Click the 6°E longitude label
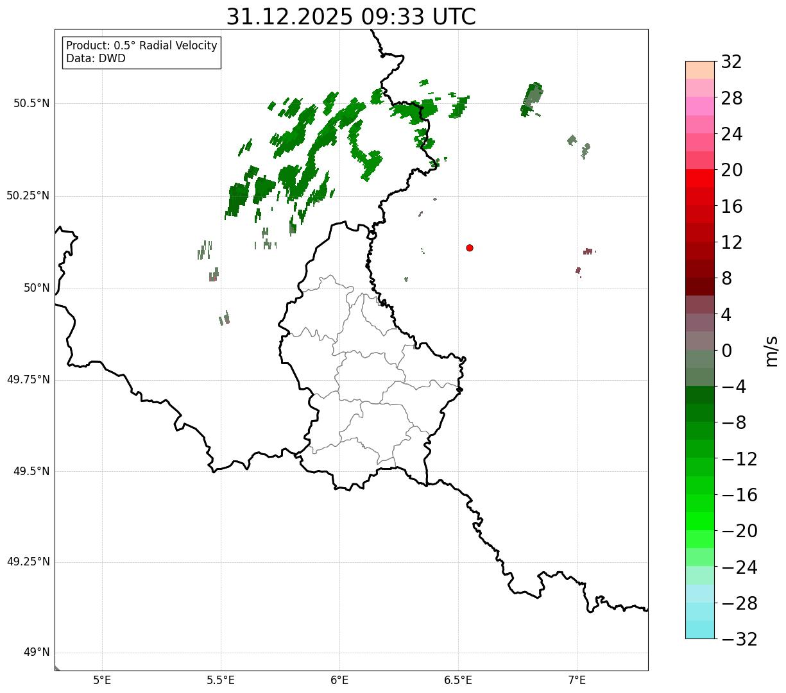 (339, 680)
